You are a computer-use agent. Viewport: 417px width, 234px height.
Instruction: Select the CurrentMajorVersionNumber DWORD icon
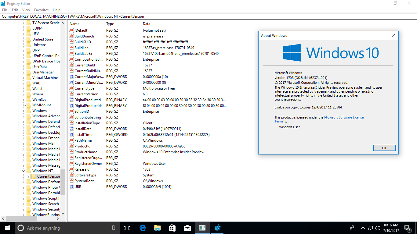[71, 77]
